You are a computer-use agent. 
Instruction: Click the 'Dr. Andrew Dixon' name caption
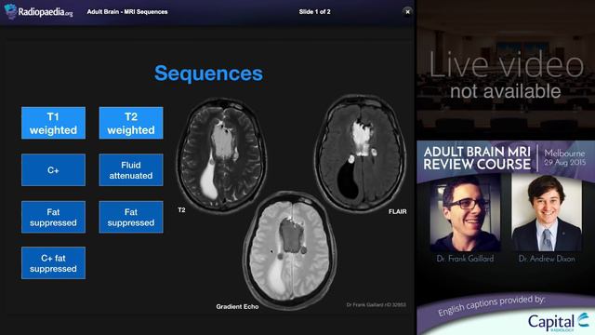click(x=547, y=259)
